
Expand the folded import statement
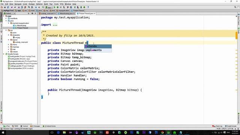(x=55, y=25)
